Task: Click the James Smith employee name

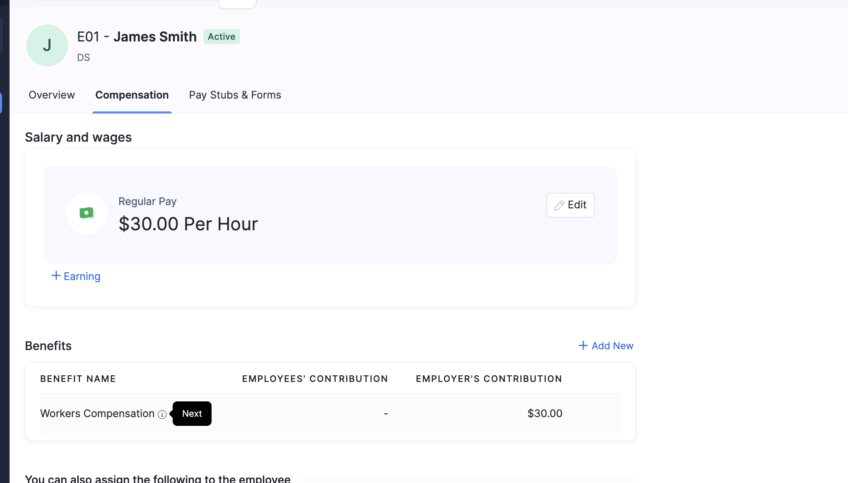Action: (155, 37)
